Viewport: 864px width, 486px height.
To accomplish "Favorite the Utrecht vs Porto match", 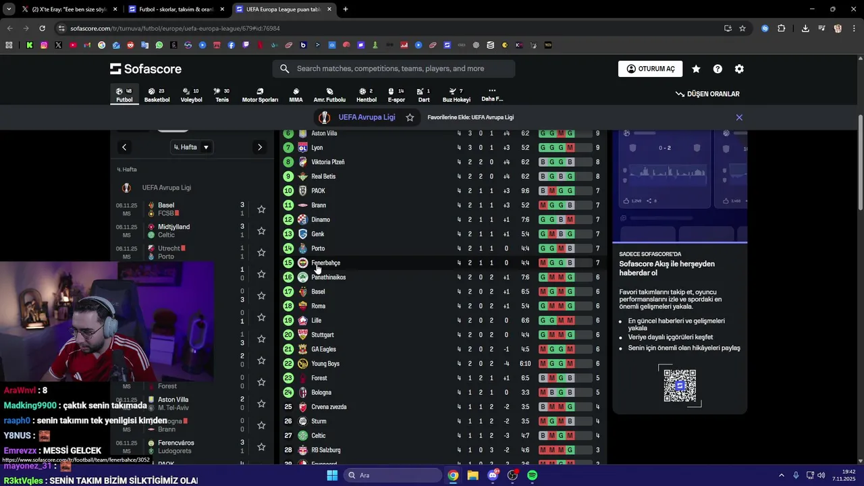I will (261, 252).
